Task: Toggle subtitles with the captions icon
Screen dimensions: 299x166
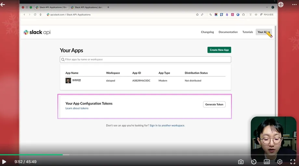Action: 266,162
